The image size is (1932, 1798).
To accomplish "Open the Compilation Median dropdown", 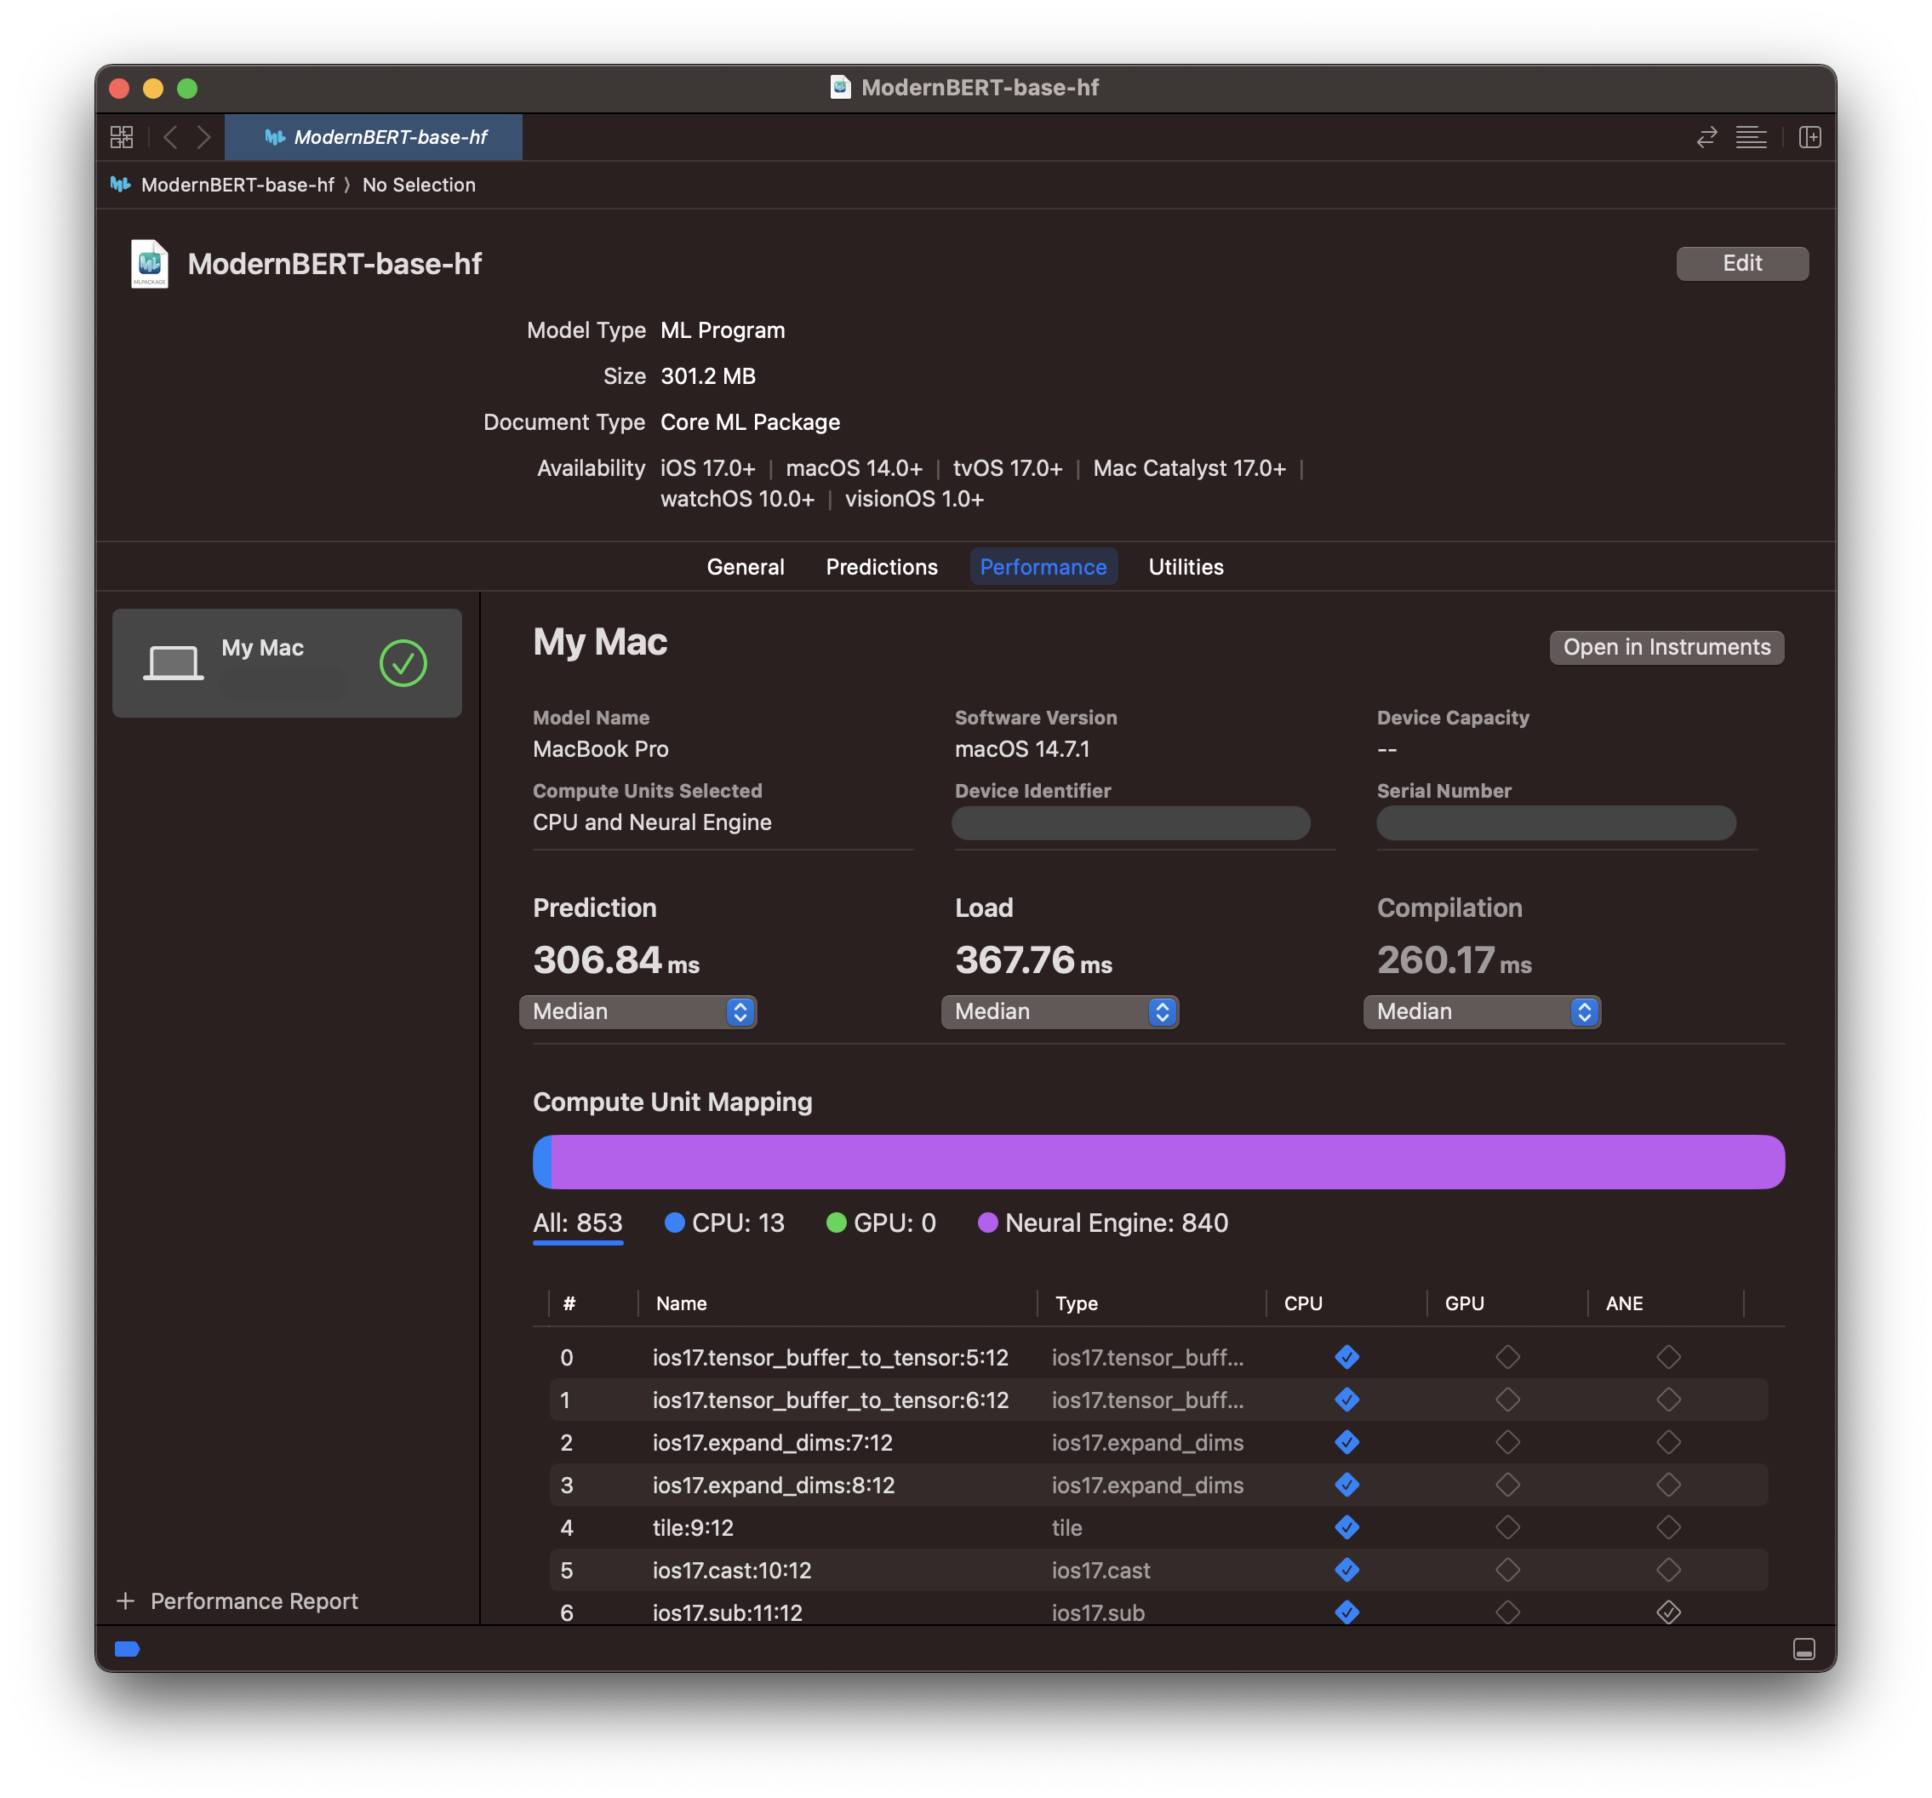I will coord(1482,1011).
